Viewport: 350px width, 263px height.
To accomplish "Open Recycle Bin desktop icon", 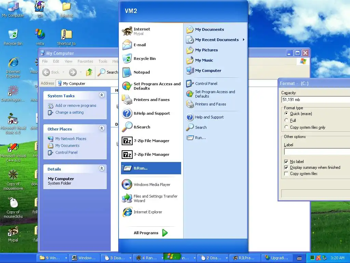I will 13,37.
